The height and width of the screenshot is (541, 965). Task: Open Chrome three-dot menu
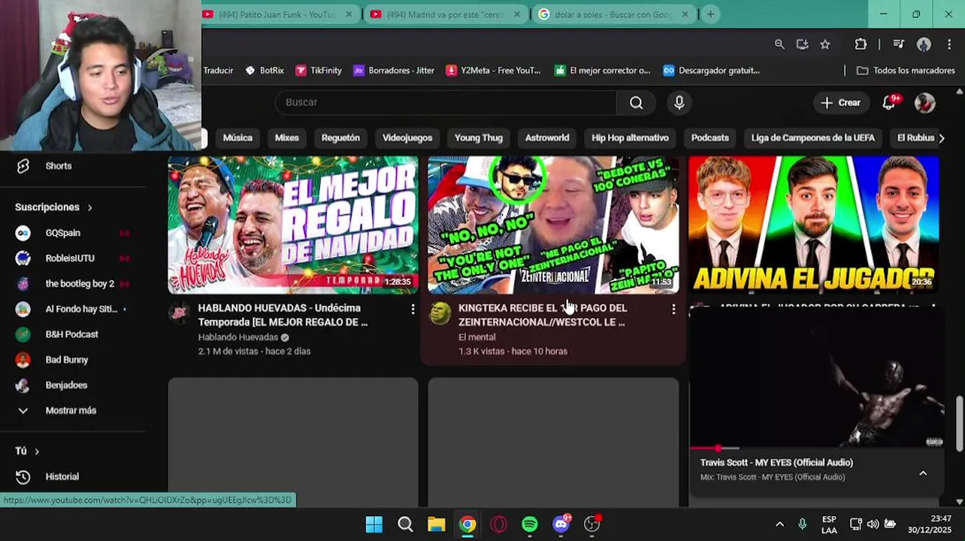click(948, 44)
